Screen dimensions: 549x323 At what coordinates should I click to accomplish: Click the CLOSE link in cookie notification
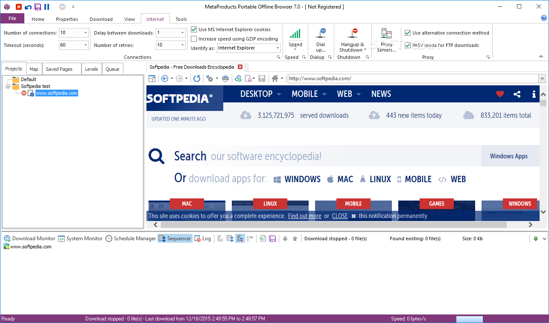coord(340,216)
